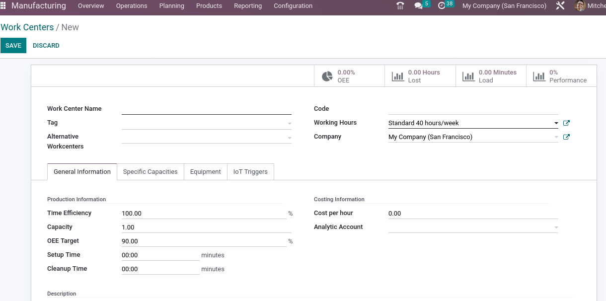Click the OEE pie chart icon

pos(327,76)
